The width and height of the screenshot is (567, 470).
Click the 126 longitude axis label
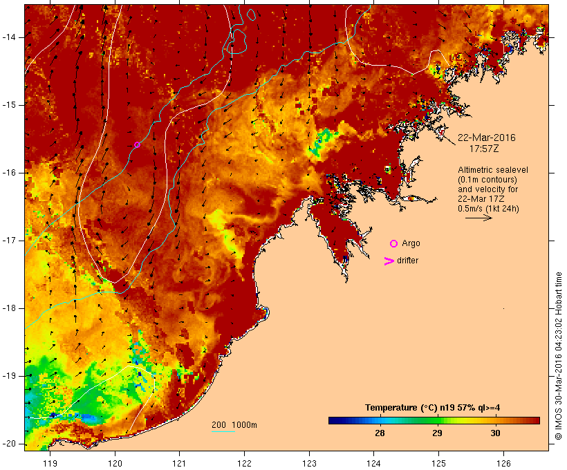tap(503, 464)
